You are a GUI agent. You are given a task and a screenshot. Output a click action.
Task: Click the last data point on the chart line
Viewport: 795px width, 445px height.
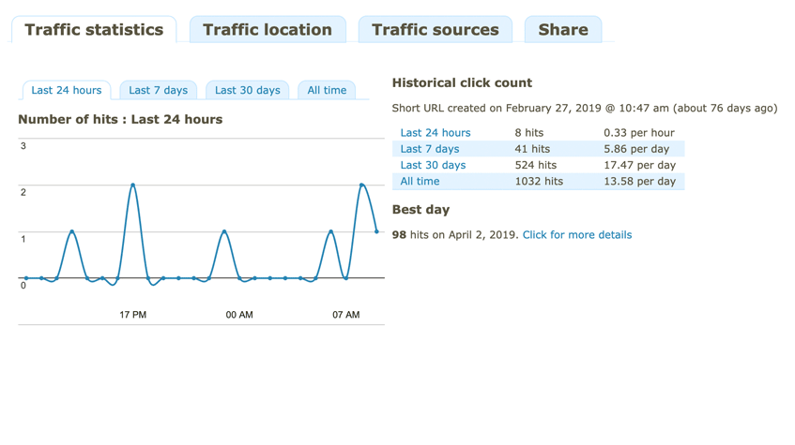(376, 231)
